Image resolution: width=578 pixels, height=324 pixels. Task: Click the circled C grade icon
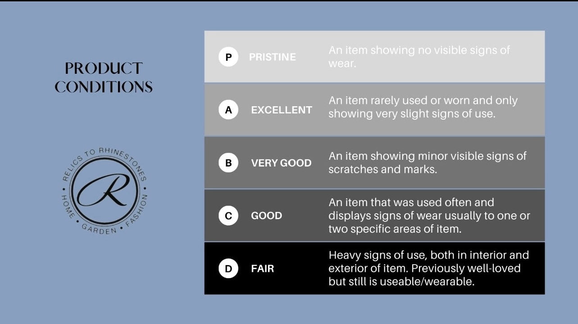coord(228,216)
